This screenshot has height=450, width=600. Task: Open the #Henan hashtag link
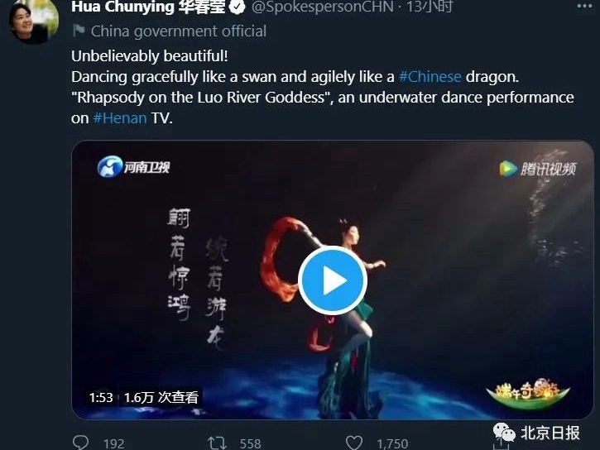tap(120, 118)
